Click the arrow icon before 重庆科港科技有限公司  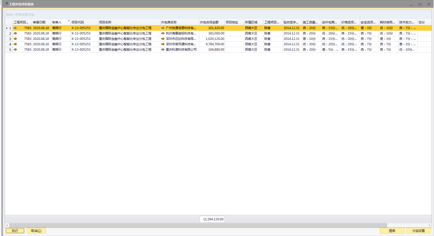pos(163,50)
